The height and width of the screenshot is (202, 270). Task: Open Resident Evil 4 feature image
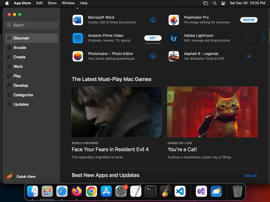click(117, 112)
